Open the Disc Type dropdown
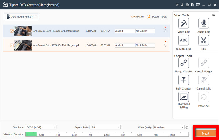219x140 pixels. [x=41, y=127]
